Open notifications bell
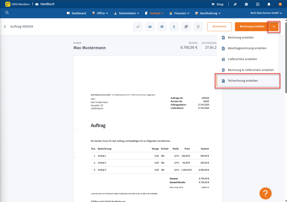The width and height of the screenshot is (287, 202). [x=269, y=4]
